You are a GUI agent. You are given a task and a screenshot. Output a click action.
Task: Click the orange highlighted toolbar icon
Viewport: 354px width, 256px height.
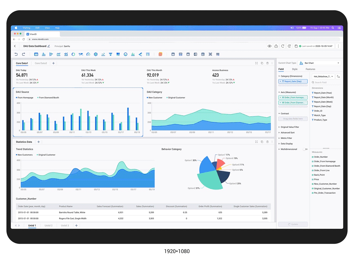click(x=160, y=54)
